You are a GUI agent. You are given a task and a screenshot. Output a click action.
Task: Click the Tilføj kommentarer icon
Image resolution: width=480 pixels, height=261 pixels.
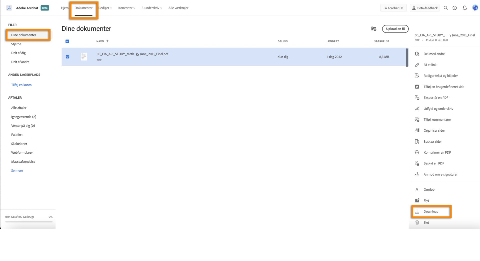pos(417,120)
